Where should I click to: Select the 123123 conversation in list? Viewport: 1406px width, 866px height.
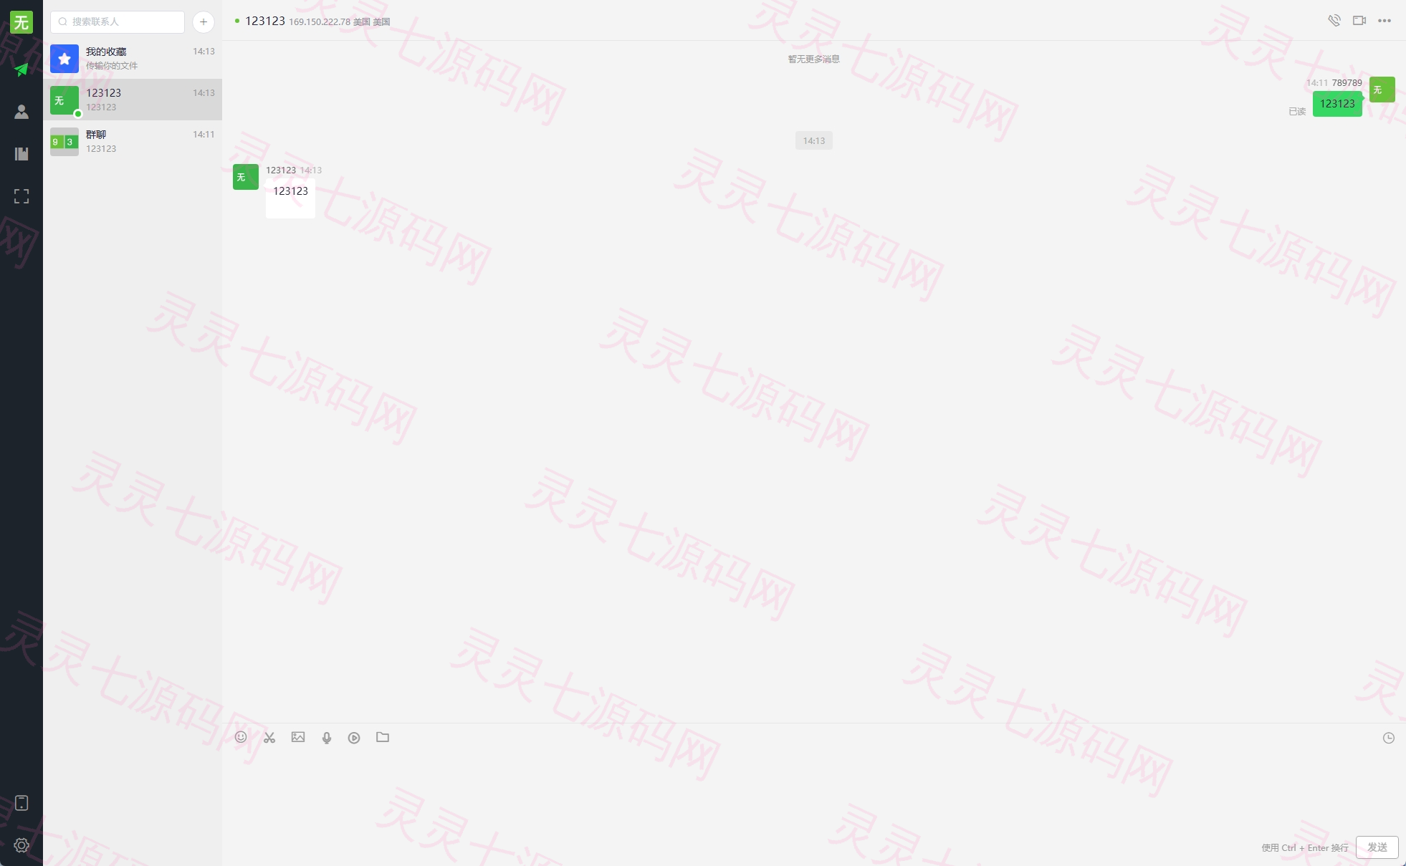point(133,100)
